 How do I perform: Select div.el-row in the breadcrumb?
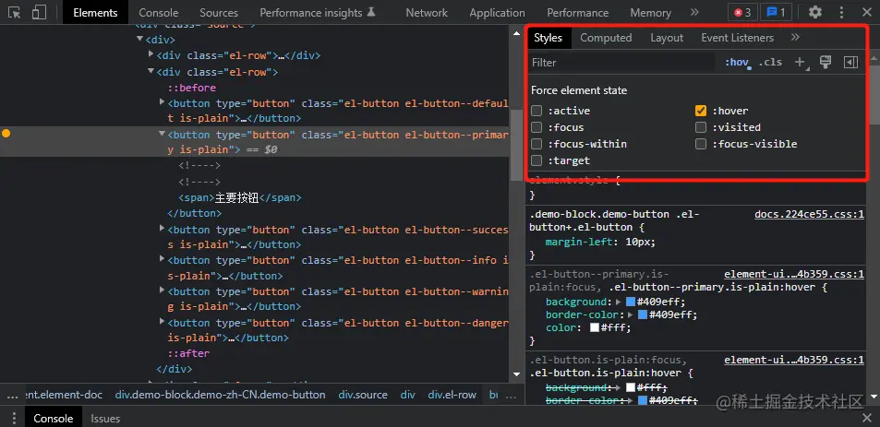tap(452, 395)
